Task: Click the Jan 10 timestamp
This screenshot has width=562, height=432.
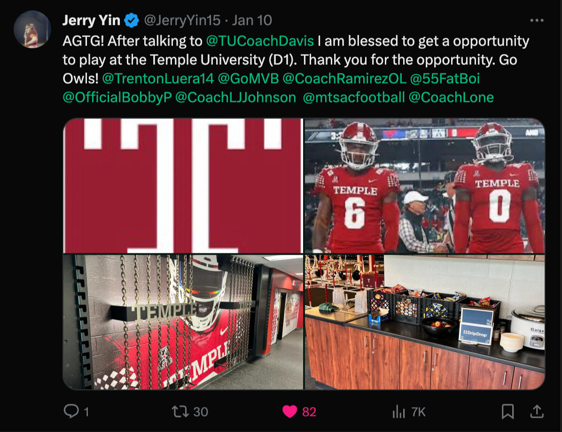Action: (x=252, y=21)
